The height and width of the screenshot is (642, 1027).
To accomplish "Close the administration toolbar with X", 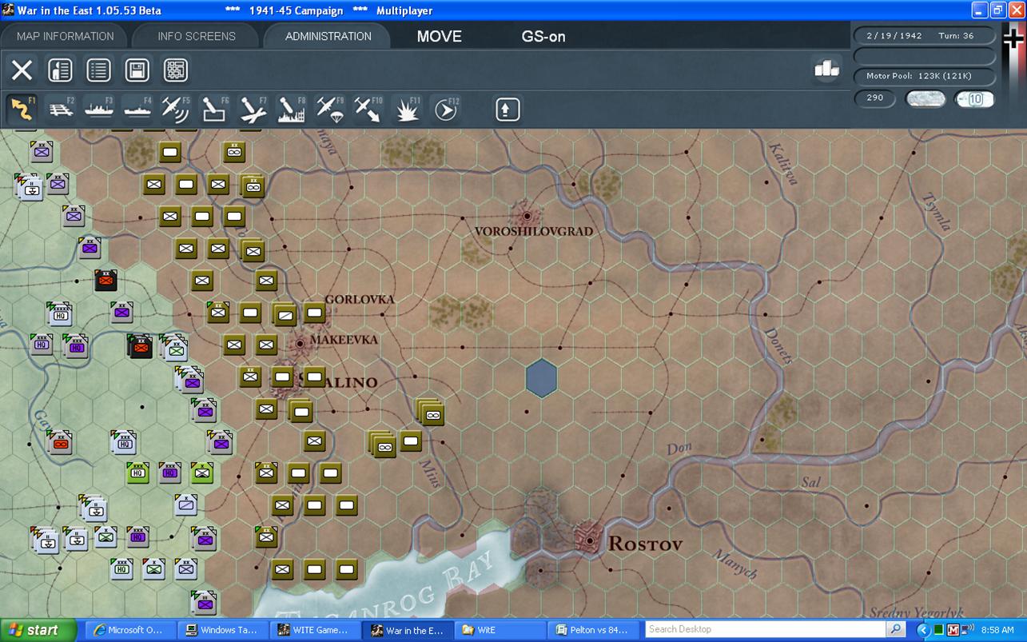I will (22, 70).
